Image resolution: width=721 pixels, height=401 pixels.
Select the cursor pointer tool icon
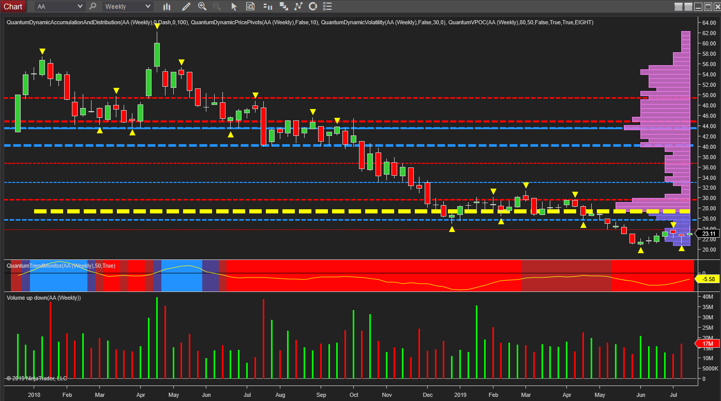234,7
